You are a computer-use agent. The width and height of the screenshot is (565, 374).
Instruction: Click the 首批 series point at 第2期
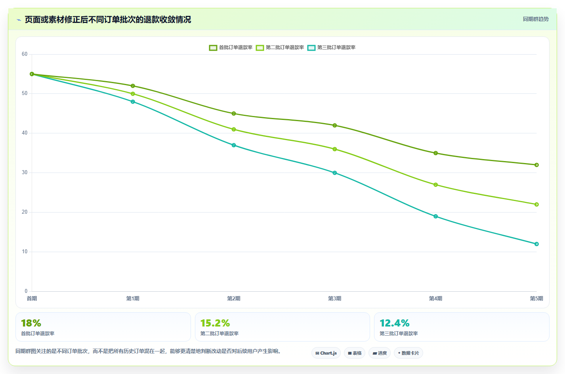tap(234, 114)
